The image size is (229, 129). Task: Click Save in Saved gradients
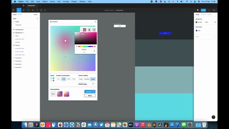click(x=53, y=94)
